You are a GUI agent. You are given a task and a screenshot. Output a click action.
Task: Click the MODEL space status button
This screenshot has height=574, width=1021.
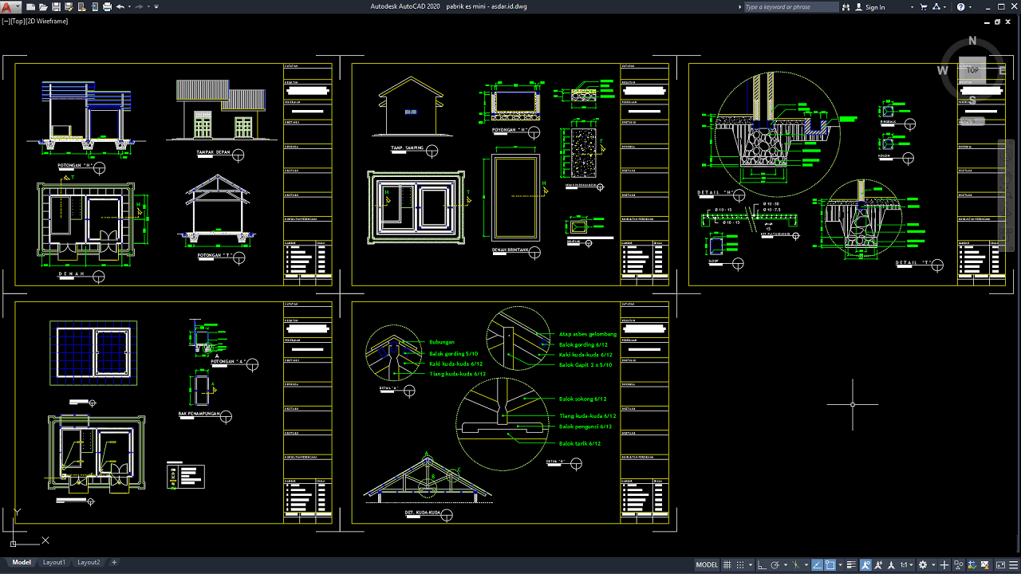pyautogui.click(x=707, y=564)
